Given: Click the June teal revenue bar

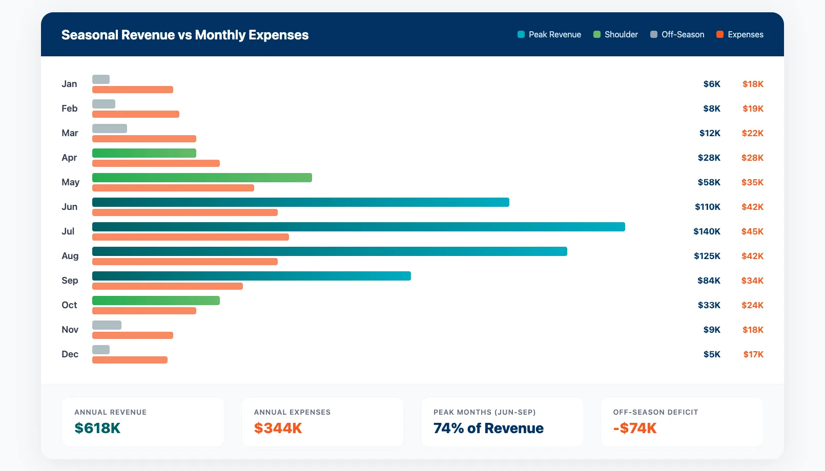Looking at the screenshot, I should [x=301, y=202].
